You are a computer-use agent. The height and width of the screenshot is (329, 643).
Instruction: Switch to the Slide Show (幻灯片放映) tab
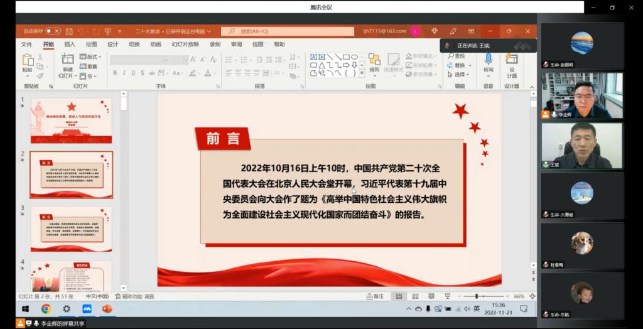[185, 45]
